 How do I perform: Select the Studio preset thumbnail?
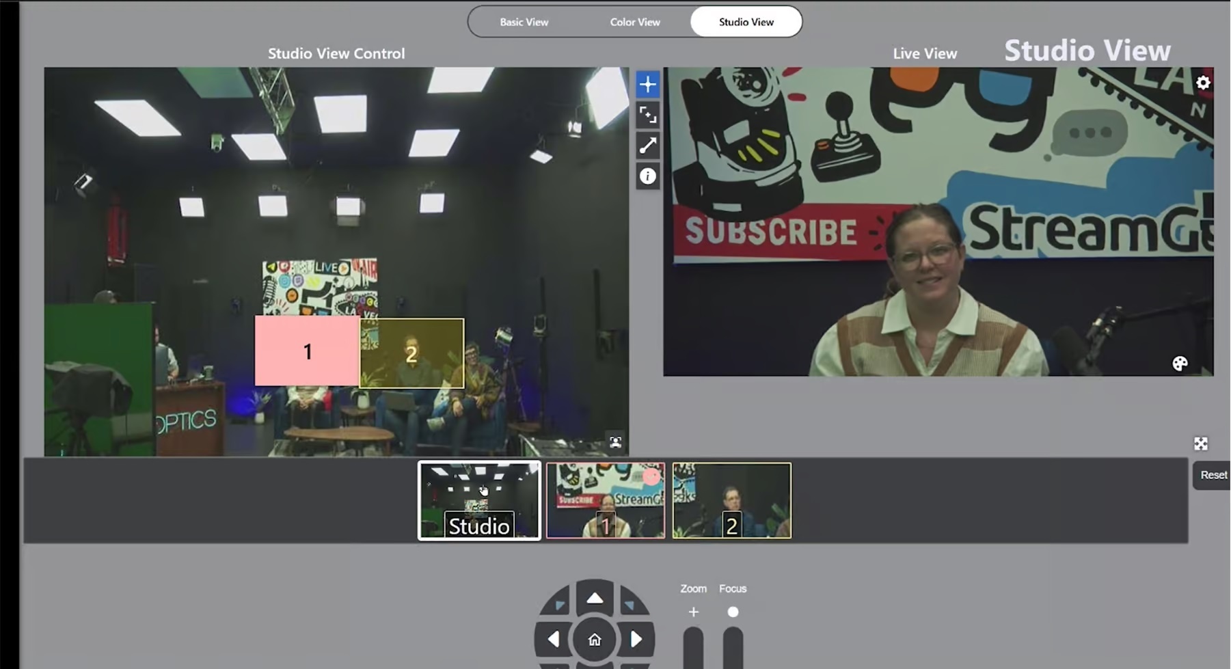479,500
